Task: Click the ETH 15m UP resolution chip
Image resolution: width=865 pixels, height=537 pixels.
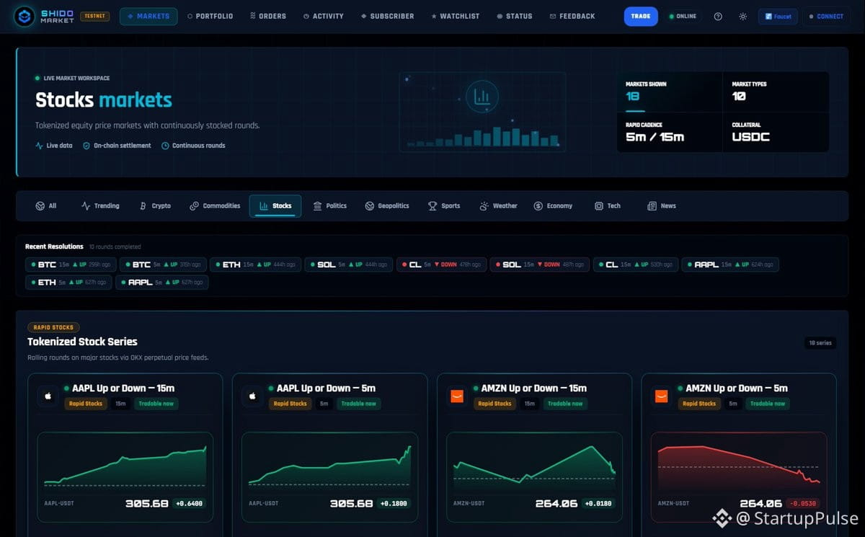Action: 257,265
